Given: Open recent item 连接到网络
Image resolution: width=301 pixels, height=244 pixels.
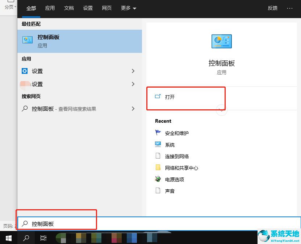Looking at the screenshot, I should click(177, 156).
